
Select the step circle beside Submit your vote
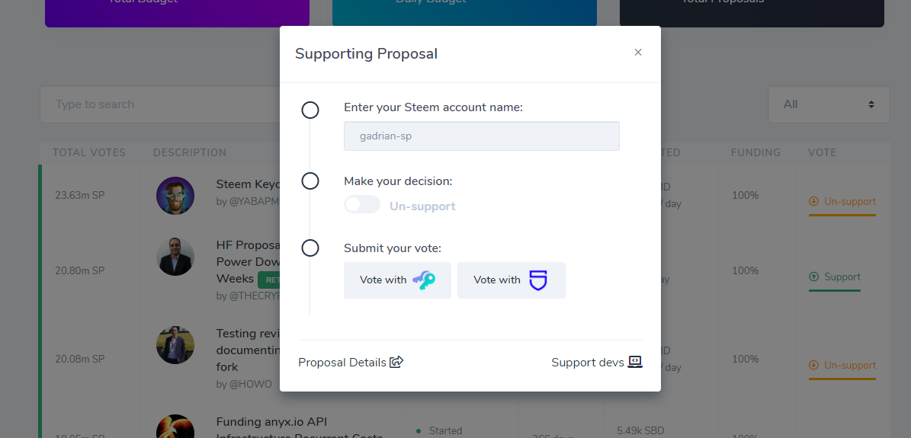(x=310, y=248)
